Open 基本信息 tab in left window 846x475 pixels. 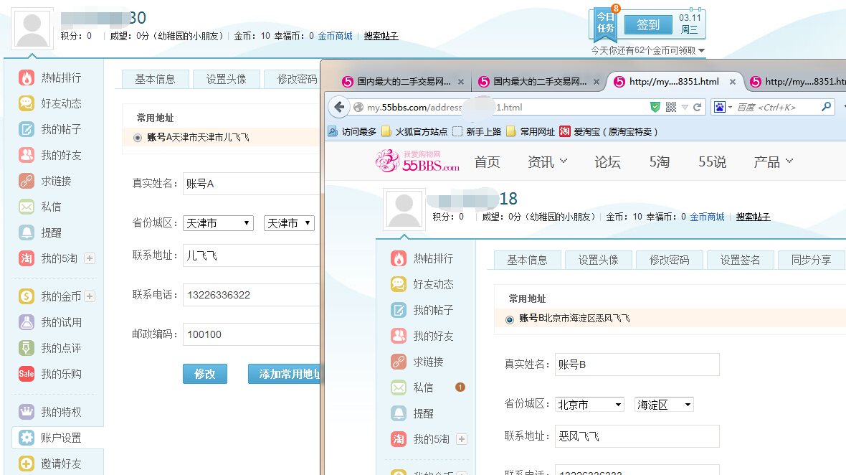(x=155, y=80)
